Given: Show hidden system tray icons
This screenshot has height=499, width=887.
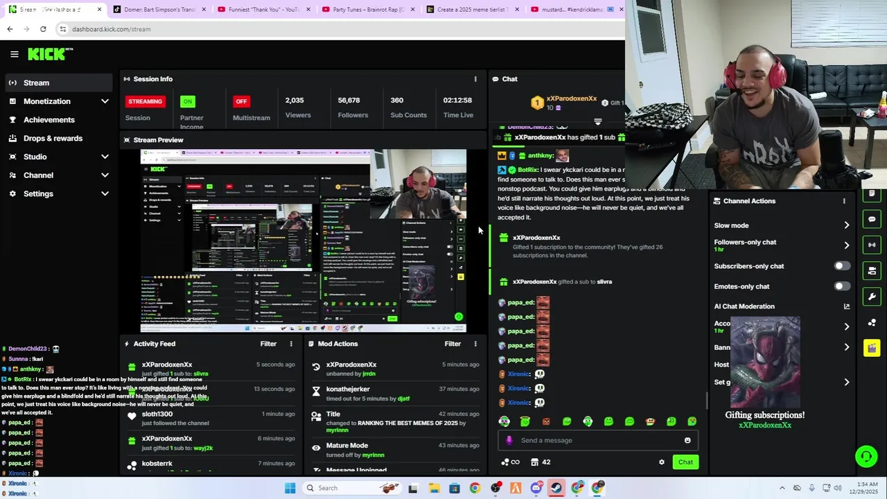Looking at the screenshot, I should [782, 488].
